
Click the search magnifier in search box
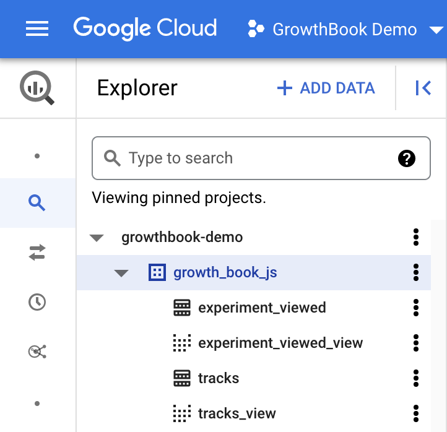pos(112,158)
